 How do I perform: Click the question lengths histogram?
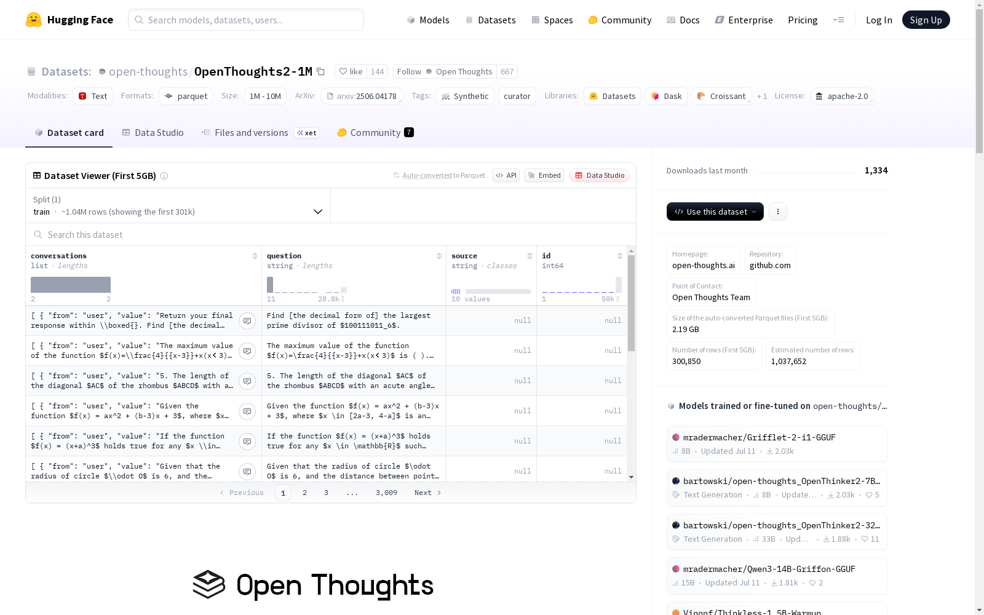[307, 285]
